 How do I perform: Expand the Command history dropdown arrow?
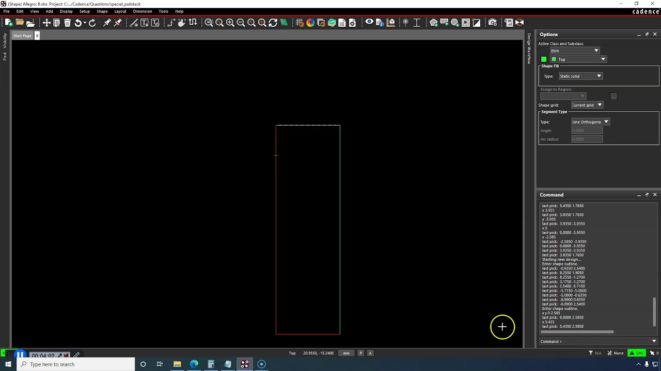(x=654, y=341)
